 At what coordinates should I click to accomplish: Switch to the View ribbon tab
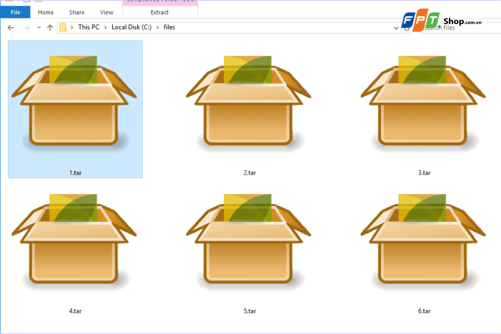pyautogui.click(x=106, y=12)
